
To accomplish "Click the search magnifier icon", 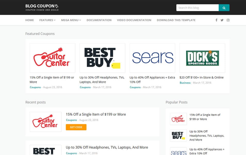I will [224, 7].
